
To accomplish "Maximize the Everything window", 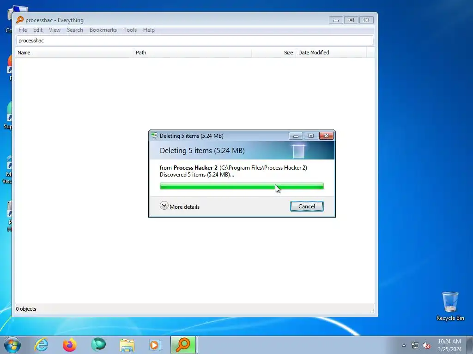I will point(351,20).
